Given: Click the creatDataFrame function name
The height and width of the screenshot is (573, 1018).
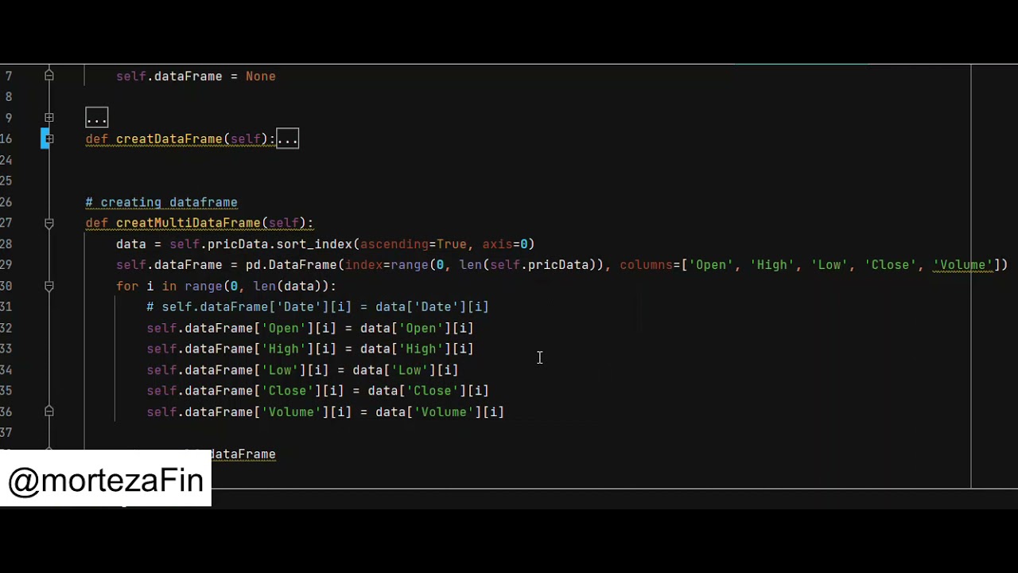Looking at the screenshot, I should [x=169, y=139].
